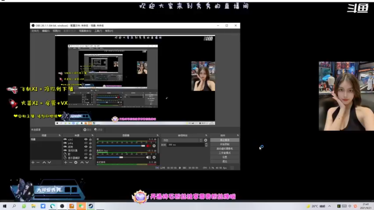The height and width of the screenshot is (210, 374).
Task: Open Steam from the taskbar
Action: click(91, 206)
